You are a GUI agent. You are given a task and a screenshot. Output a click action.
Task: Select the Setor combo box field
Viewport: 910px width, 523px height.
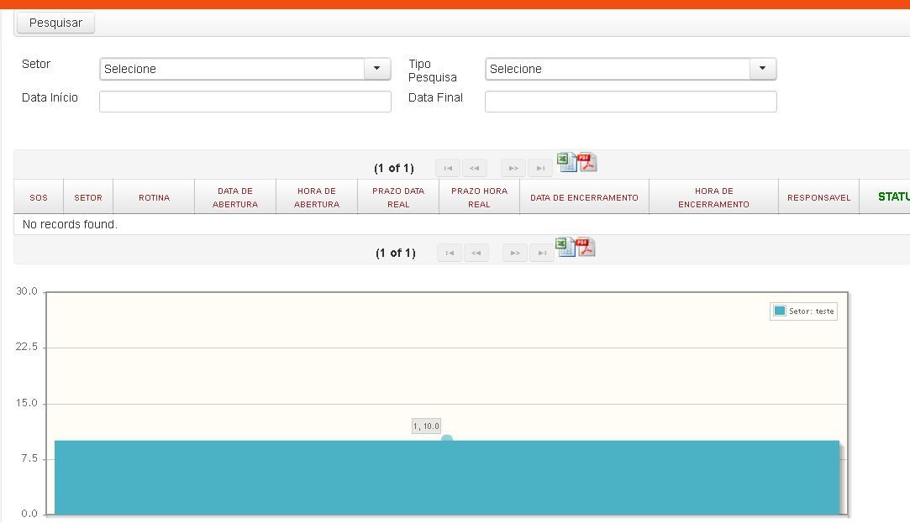245,69
